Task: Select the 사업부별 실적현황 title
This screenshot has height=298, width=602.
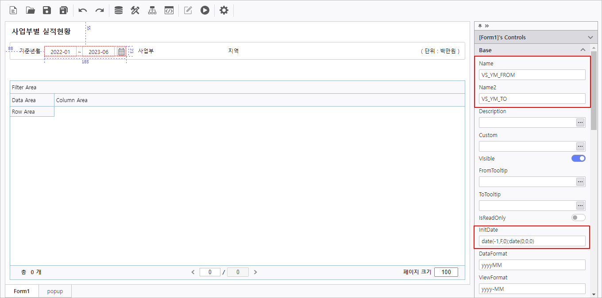Action: pos(41,31)
